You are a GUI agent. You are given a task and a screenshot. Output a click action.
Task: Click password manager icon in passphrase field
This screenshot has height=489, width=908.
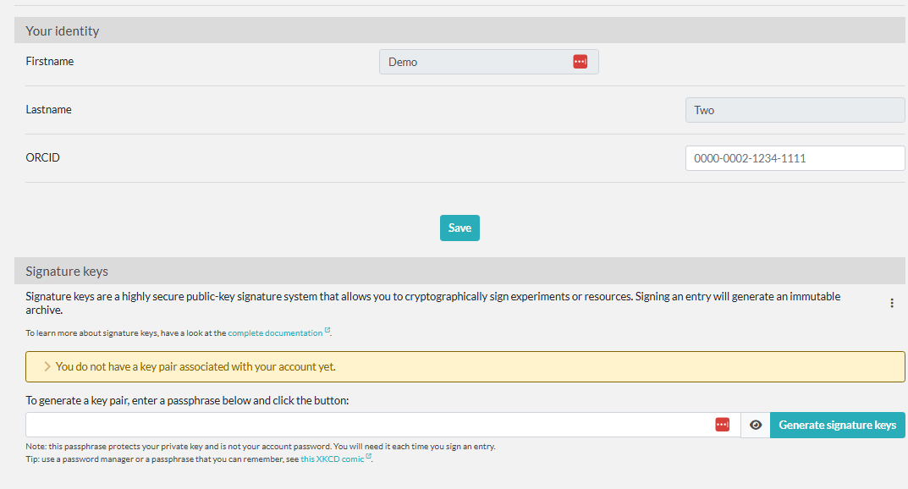(722, 425)
